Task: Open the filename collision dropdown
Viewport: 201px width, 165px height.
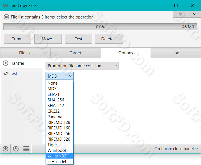Action: [82, 66]
